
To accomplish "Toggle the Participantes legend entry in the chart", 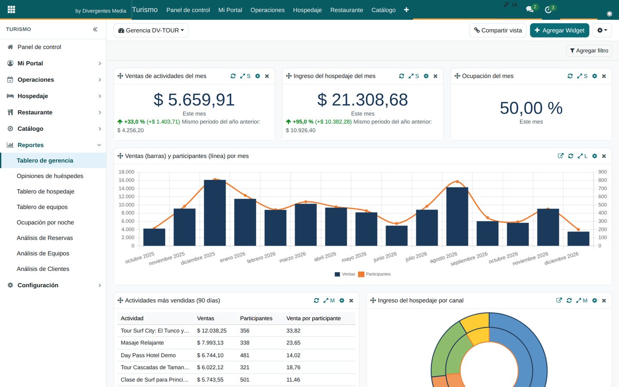I will tap(374, 274).
